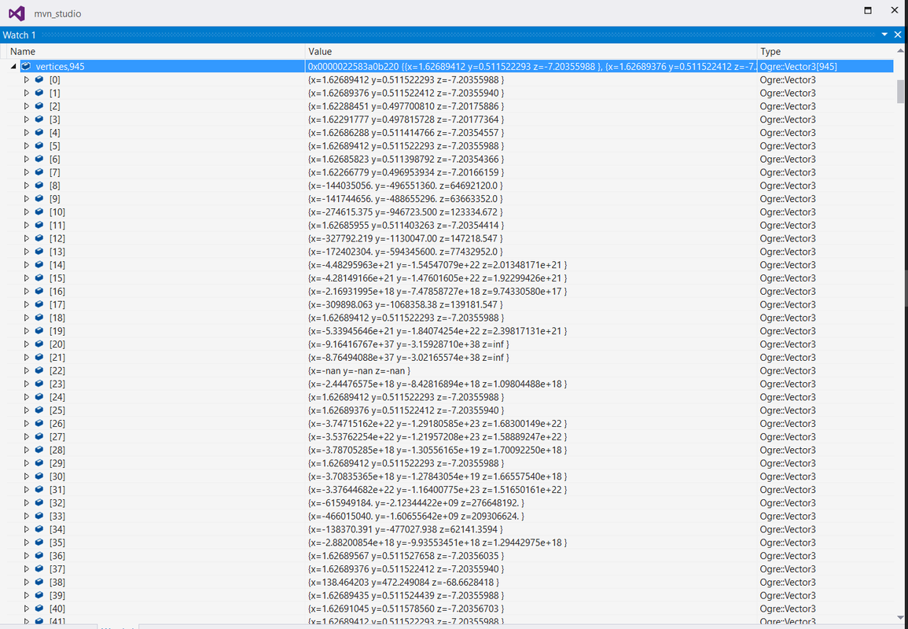Click the cube icon beside [18]

pyautogui.click(x=39, y=318)
